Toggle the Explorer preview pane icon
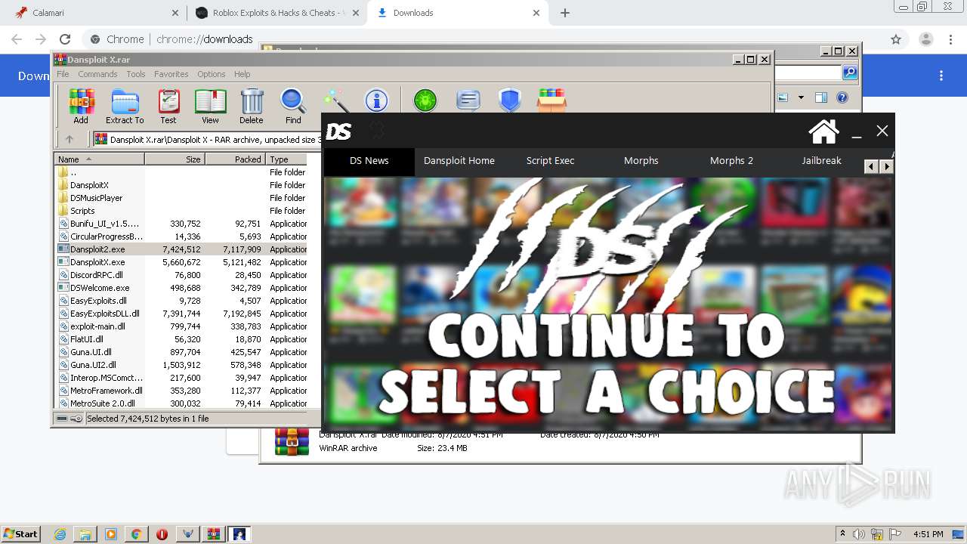This screenshot has width=967, height=544. (821, 97)
